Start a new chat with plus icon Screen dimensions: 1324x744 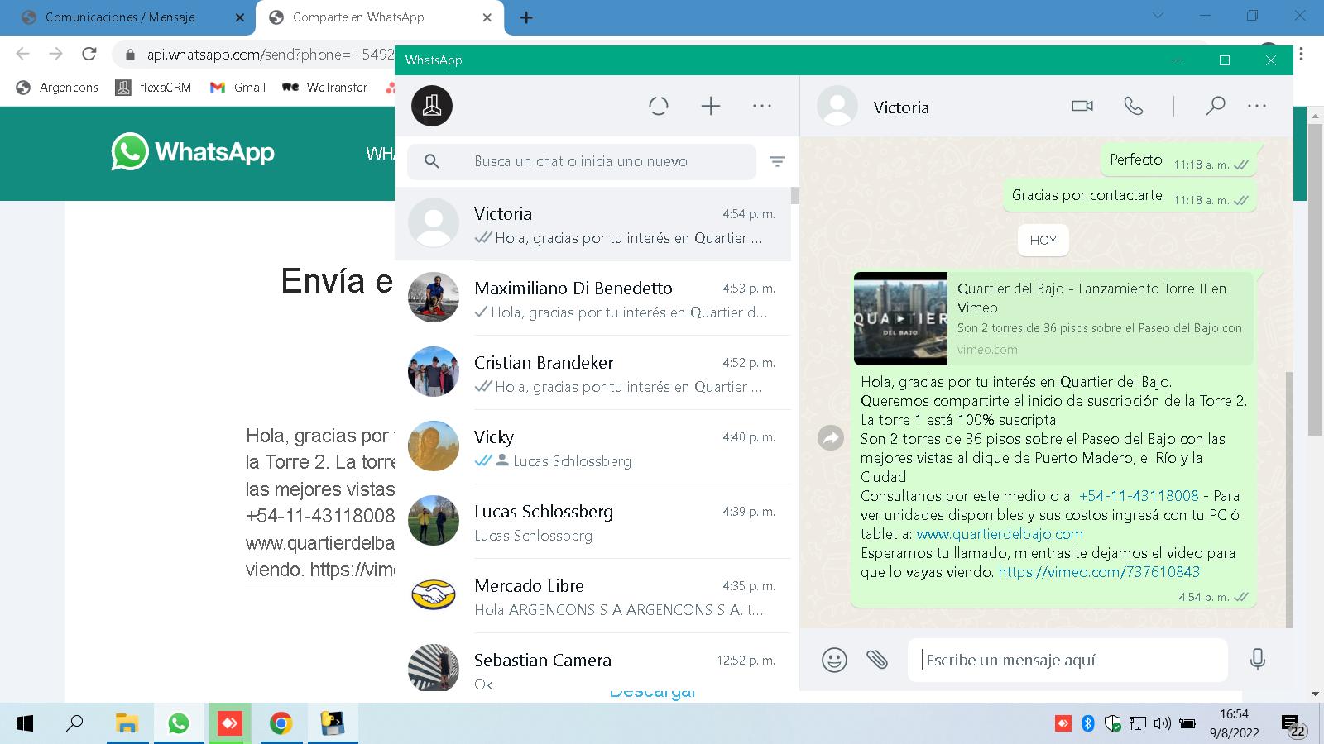(x=711, y=106)
